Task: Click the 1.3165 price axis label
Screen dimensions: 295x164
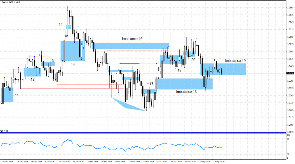Action: tap(290, 110)
